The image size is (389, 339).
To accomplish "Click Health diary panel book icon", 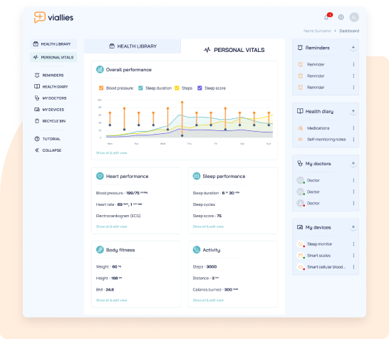I will tap(300, 111).
